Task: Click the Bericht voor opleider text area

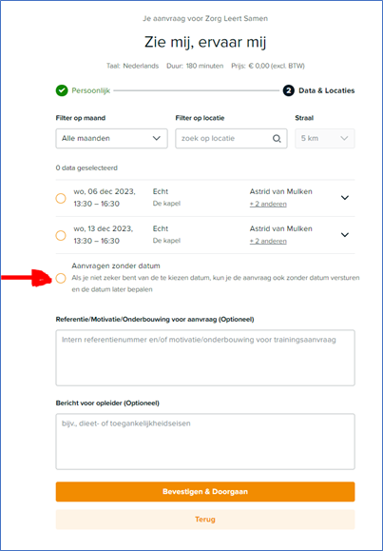Action: tap(205, 442)
